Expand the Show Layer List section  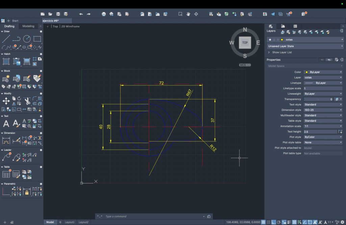pyautogui.click(x=280, y=52)
